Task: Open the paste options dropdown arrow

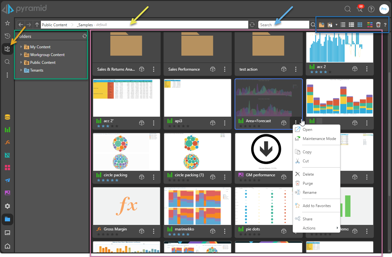Action: pyautogui.click(x=337, y=25)
